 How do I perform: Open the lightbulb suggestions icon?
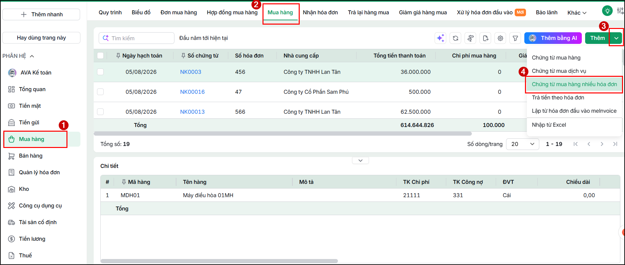(x=607, y=11)
